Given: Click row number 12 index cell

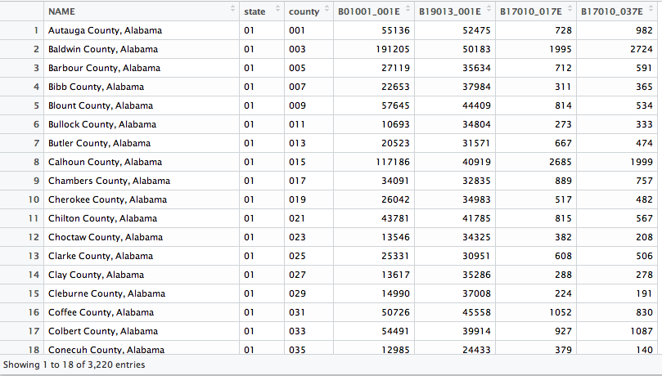Looking at the screenshot, I should click(22, 237).
